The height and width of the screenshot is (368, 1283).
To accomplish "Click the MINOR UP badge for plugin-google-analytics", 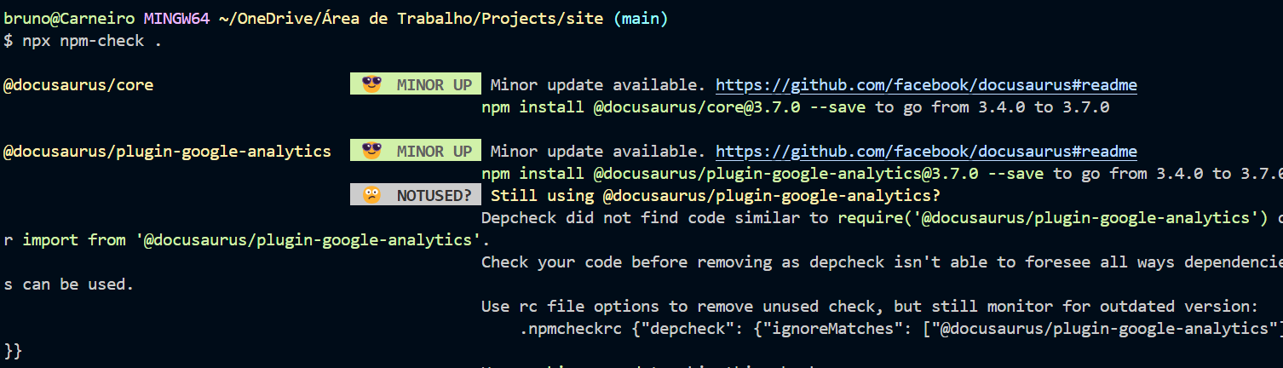I will coord(415,151).
